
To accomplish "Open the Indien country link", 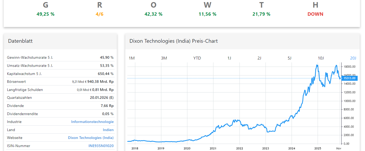I will tap(109, 130).
